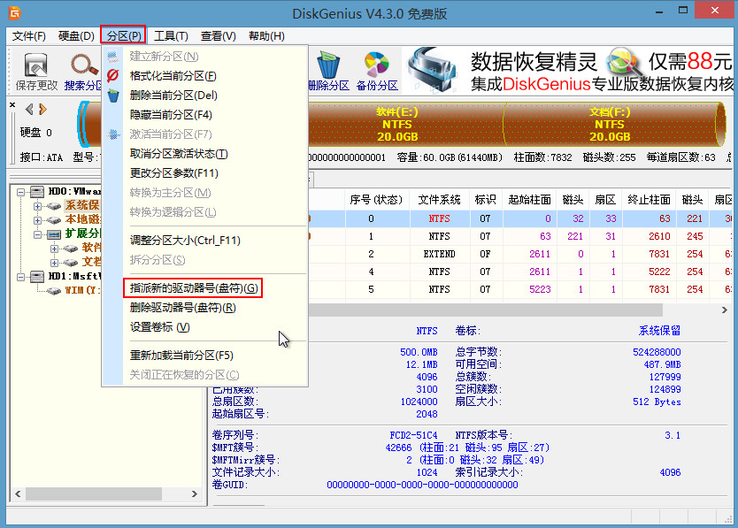Click the total bytes value 524288000
Image resolution: width=738 pixels, height=528 pixels.
tap(657, 352)
